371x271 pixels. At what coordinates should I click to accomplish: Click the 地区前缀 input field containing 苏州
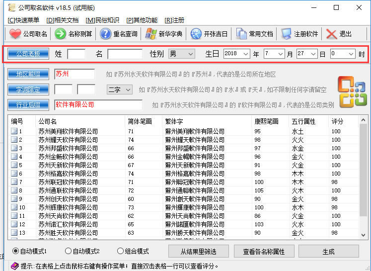(x=74, y=74)
